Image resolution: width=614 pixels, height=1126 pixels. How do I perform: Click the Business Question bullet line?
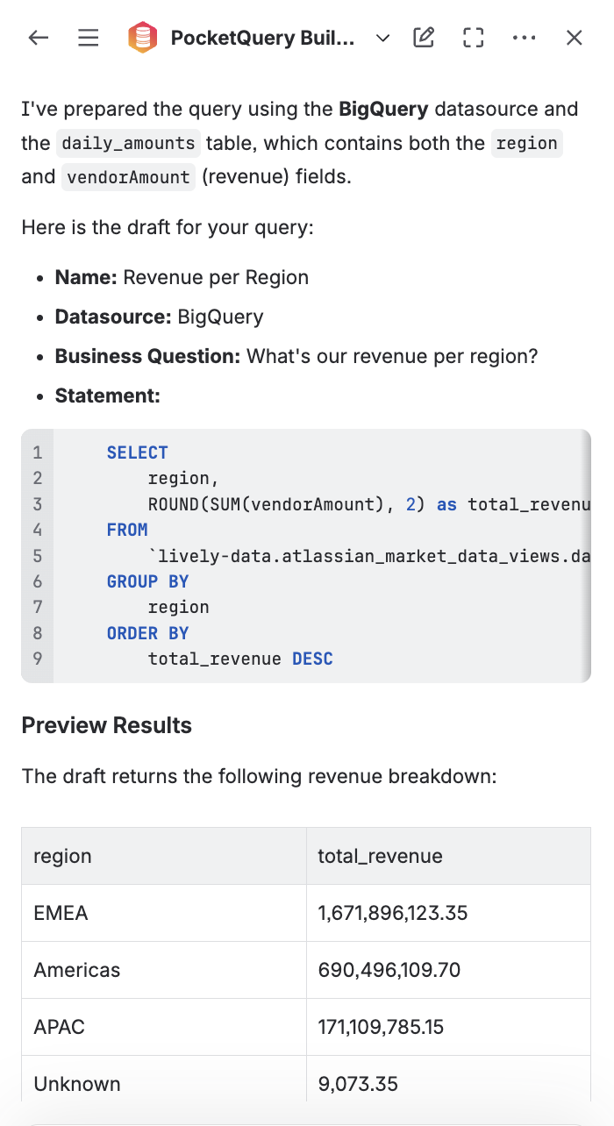coord(296,356)
